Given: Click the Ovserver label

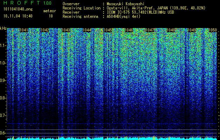Looking at the screenshot, I should click(71, 4).
